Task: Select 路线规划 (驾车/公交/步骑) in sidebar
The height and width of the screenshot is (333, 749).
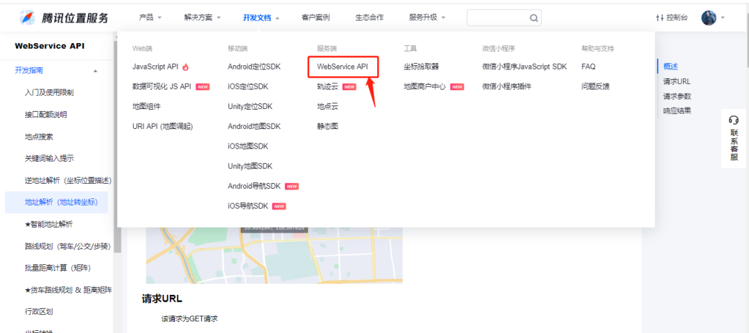Action: coord(68,246)
